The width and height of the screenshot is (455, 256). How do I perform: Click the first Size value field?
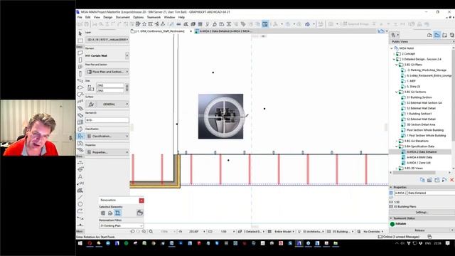[110, 85]
